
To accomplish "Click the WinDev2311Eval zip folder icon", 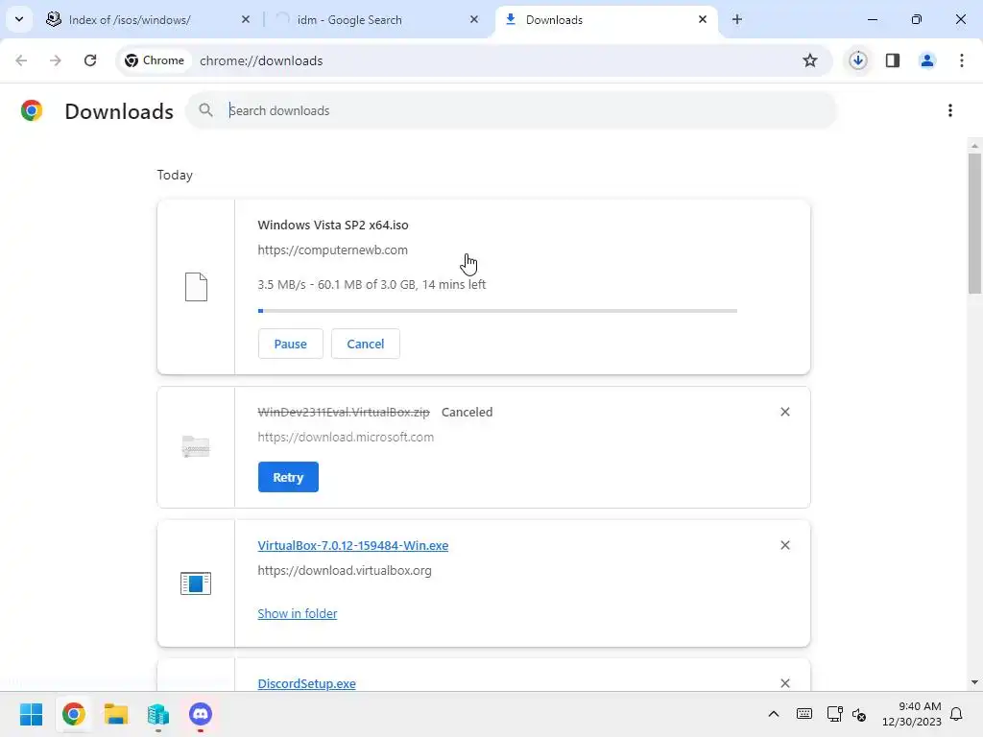I will pos(196,447).
